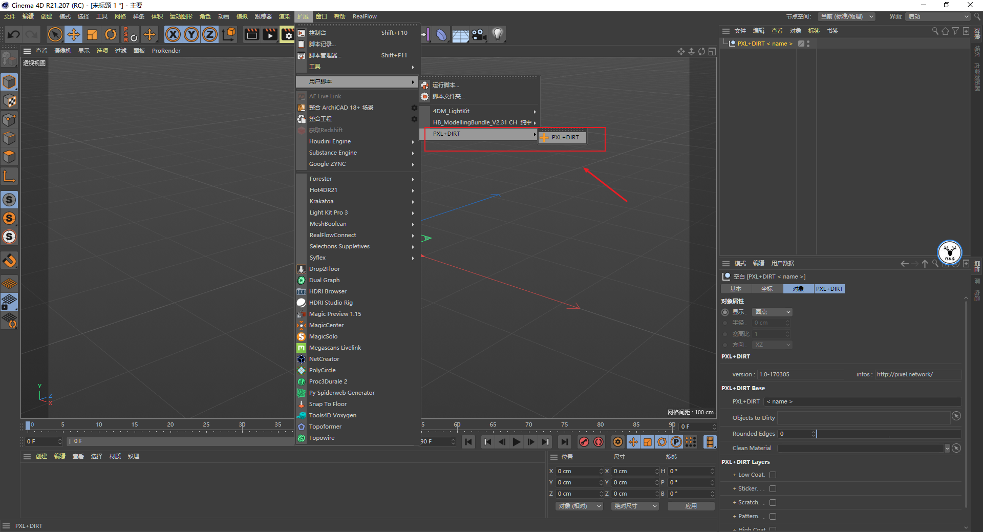Toggle Autokeying red button

pos(599,442)
